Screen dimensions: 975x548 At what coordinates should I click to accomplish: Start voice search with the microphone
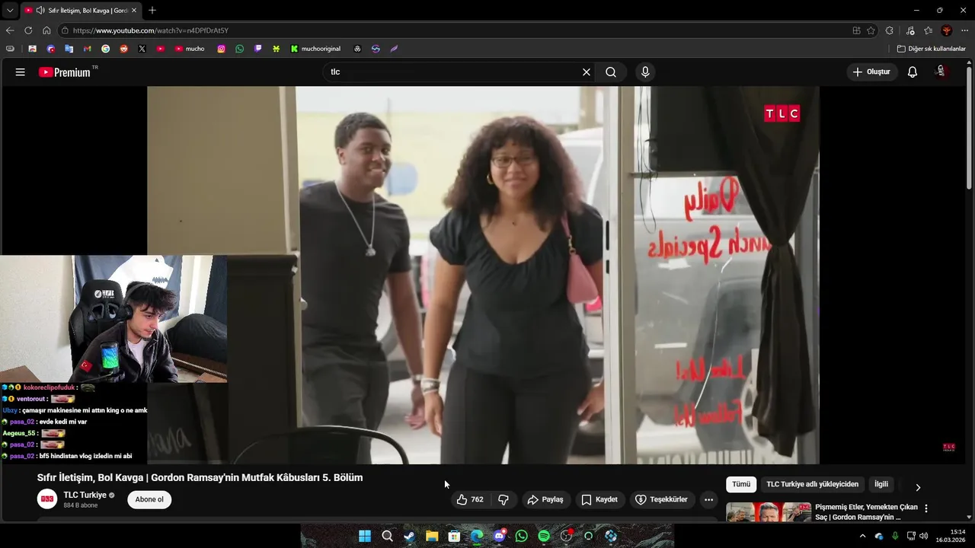point(645,72)
